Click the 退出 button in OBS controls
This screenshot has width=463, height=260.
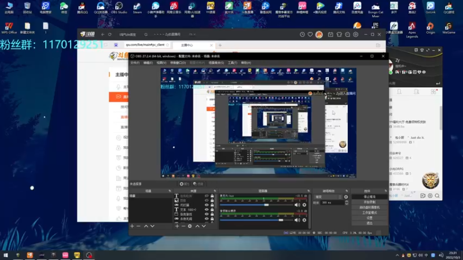pos(369,223)
